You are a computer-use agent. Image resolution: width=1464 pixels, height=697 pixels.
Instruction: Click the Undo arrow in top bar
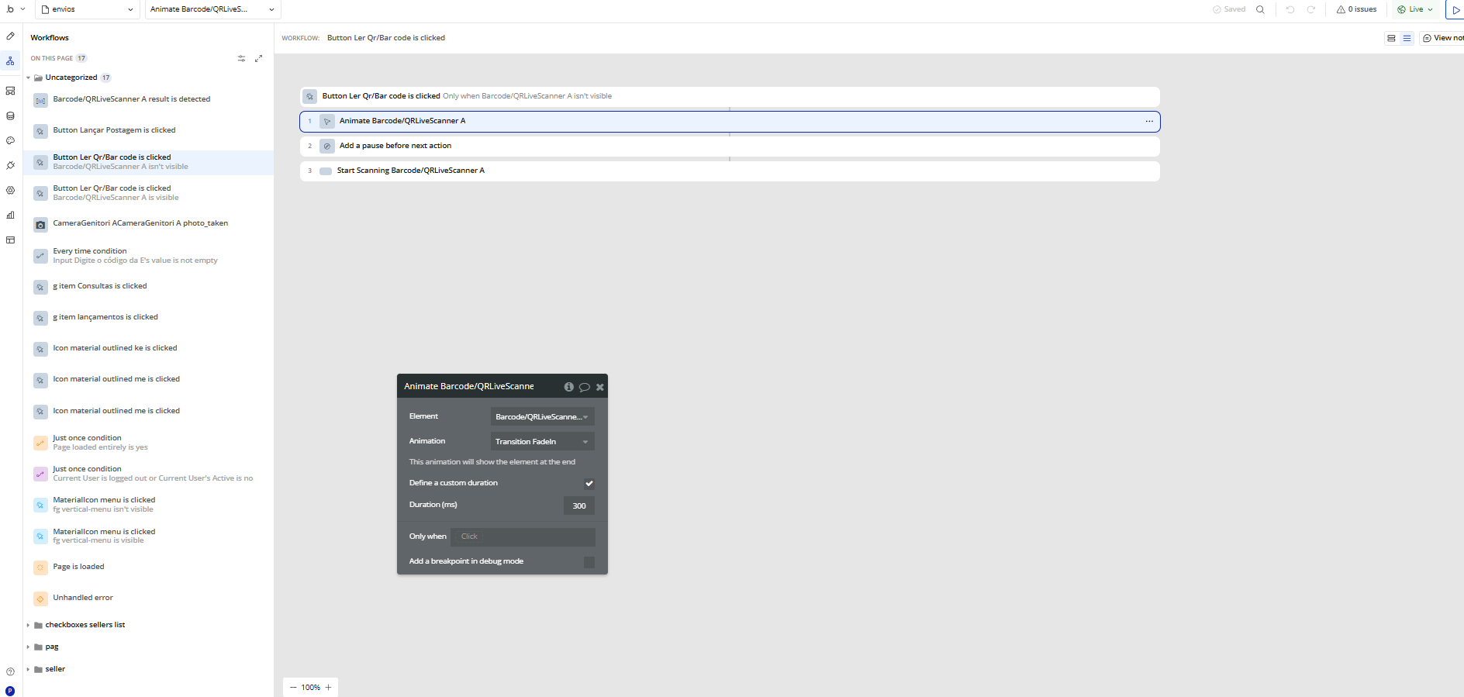pyautogui.click(x=1290, y=9)
